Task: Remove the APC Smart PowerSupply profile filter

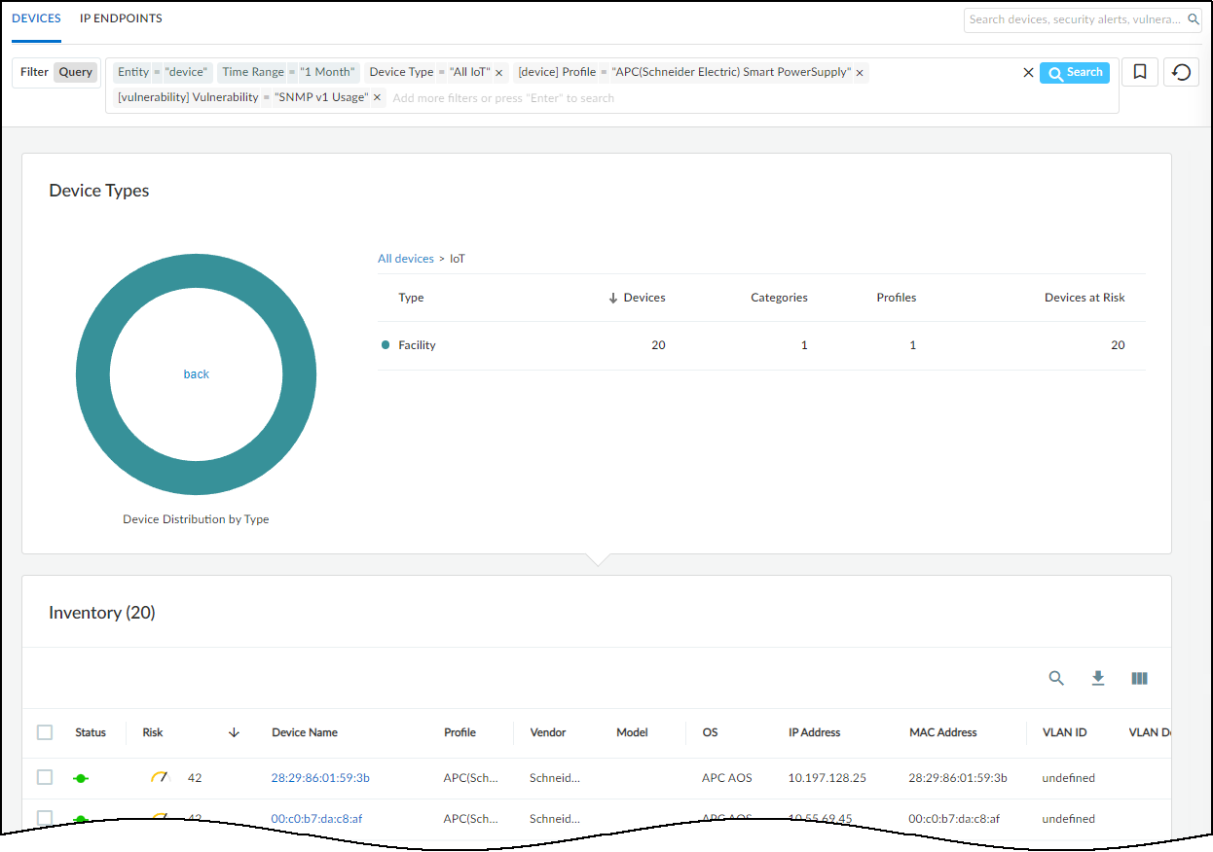Action: [860, 73]
